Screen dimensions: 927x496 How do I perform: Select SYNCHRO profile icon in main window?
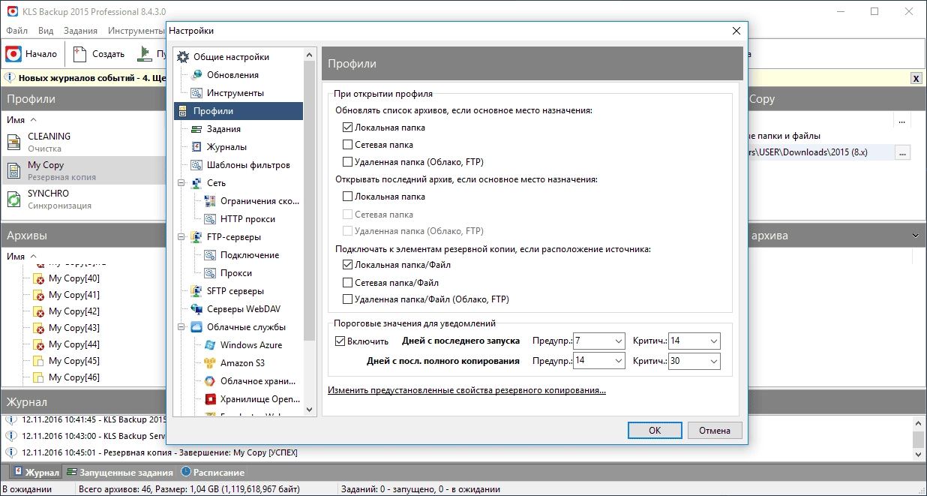click(x=14, y=199)
